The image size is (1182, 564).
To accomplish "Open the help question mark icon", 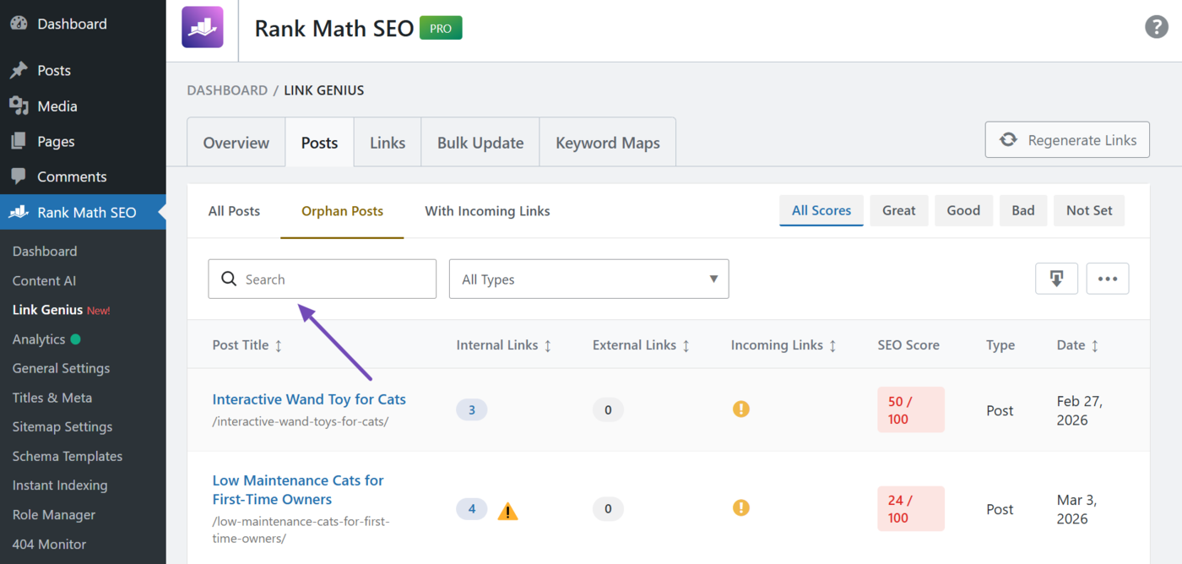I will click(1156, 26).
